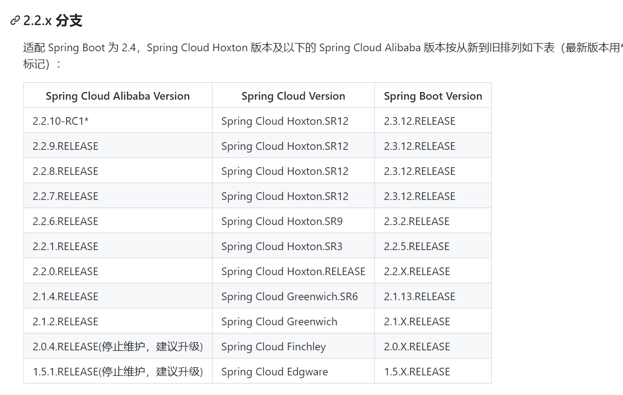The width and height of the screenshot is (623, 395).
Task: Select the "2.2.10-RC1*" version cell
Action: (x=118, y=121)
